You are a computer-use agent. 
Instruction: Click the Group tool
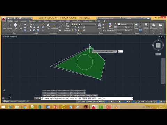[x=136, y=26]
